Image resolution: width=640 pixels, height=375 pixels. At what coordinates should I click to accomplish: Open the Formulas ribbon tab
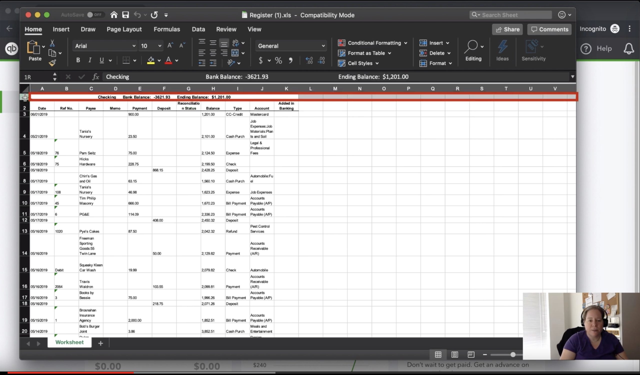(x=167, y=29)
